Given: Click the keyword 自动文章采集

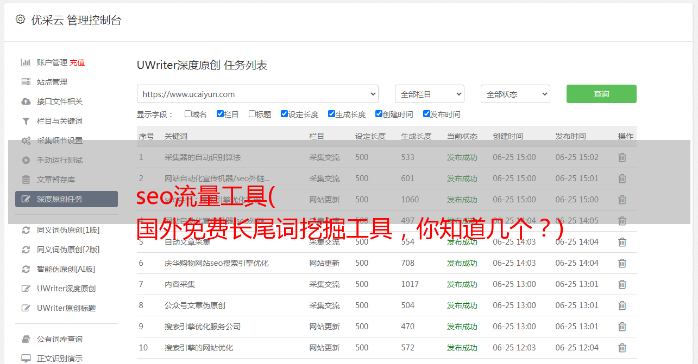Looking at the screenshot, I should 187,242.
